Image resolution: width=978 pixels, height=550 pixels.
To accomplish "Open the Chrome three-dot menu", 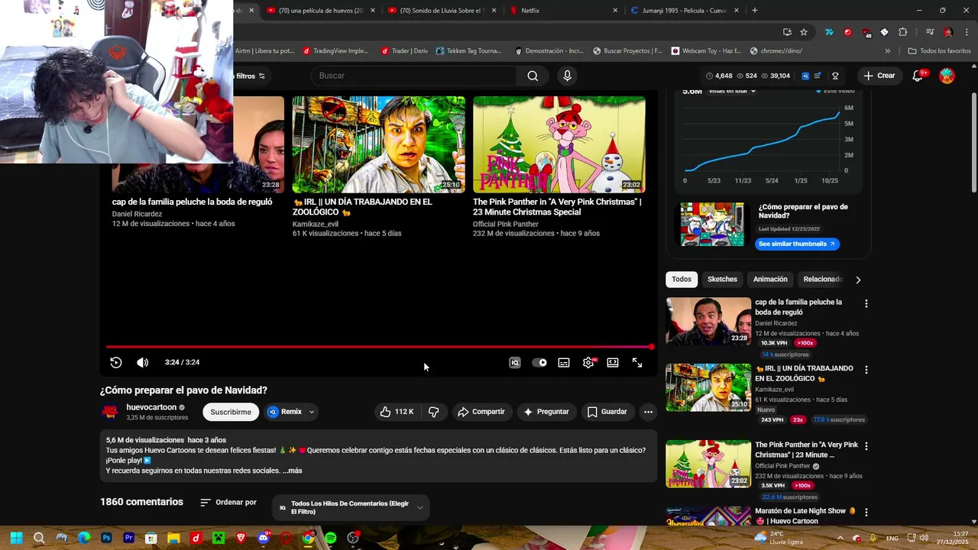I will pos(966,32).
